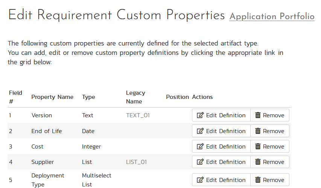Click the trash icon for Supplier row
Viewport: 321px width, 188px height.
[x=258, y=162]
